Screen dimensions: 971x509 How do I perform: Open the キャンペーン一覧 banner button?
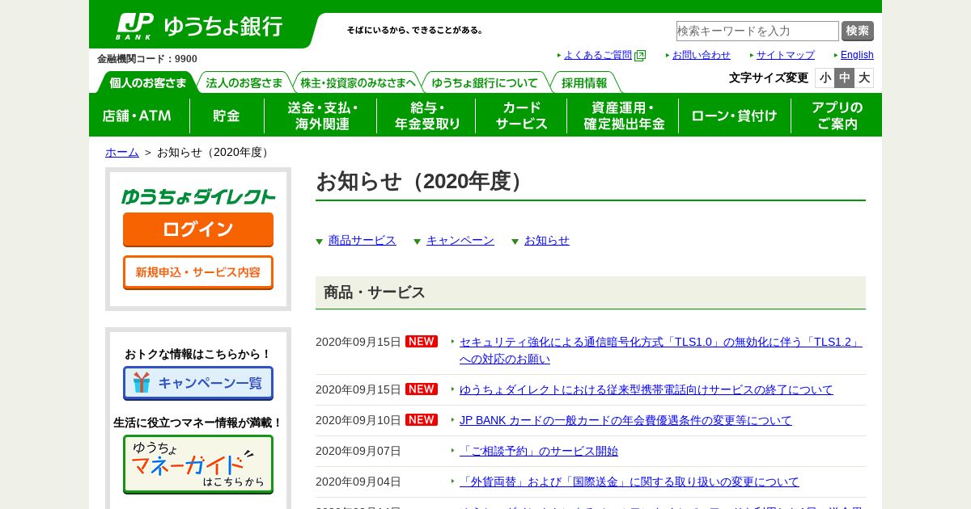[x=198, y=383]
